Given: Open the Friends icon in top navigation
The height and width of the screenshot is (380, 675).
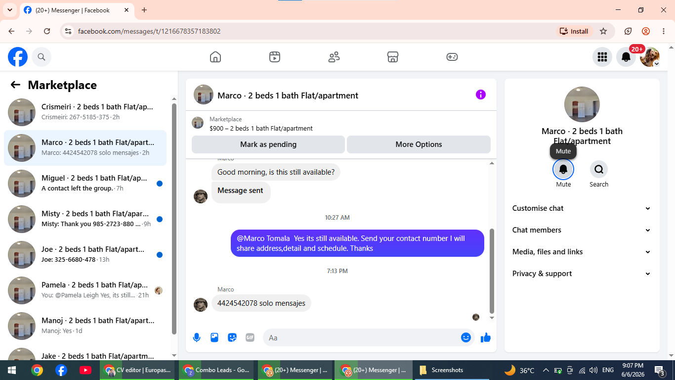Looking at the screenshot, I should coord(334,57).
